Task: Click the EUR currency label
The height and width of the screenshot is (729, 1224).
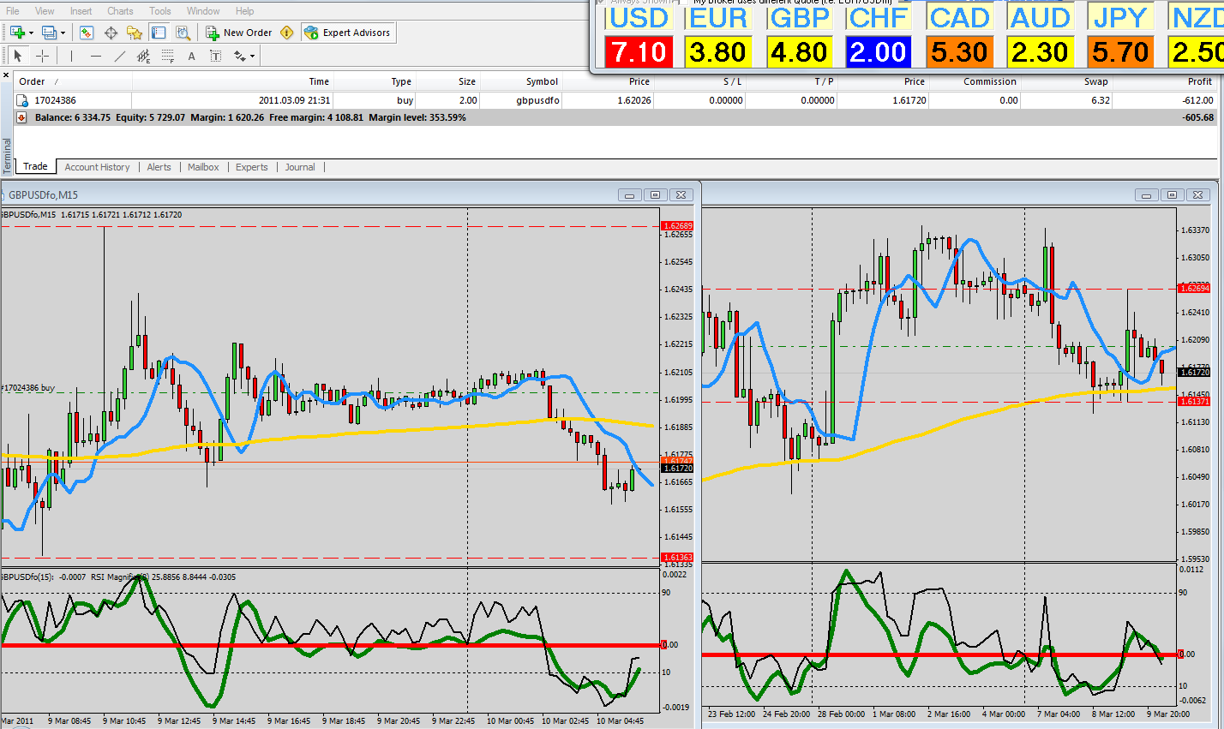Action: tap(718, 18)
